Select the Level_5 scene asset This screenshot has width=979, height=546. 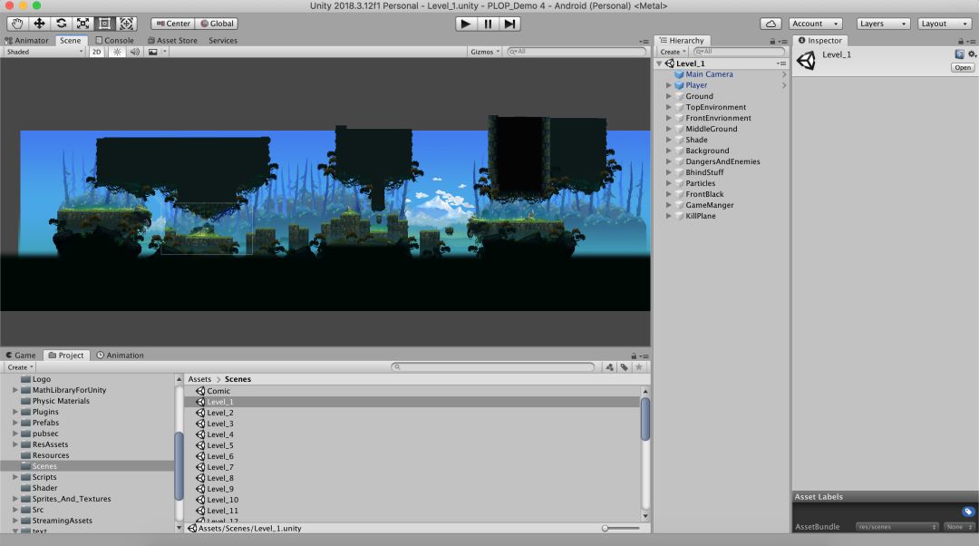pos(219,445)
